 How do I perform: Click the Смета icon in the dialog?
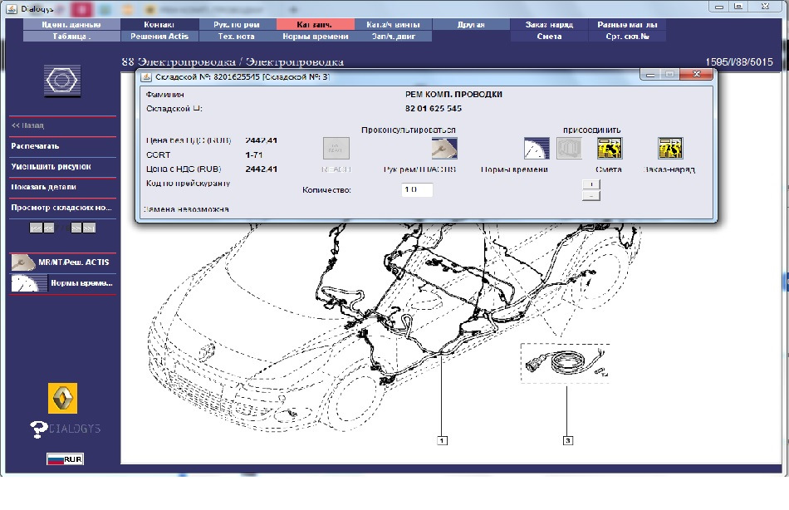point(609,149)
